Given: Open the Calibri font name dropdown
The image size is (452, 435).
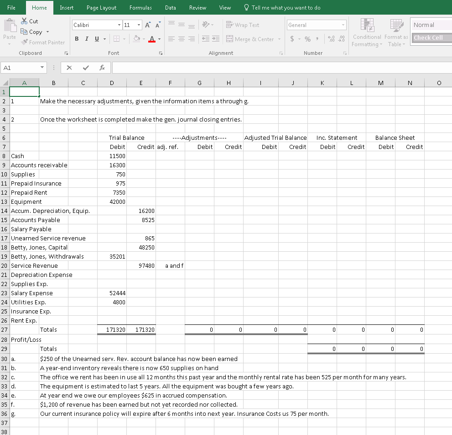Looking at the screenshot, I should (x=119, y=25).
